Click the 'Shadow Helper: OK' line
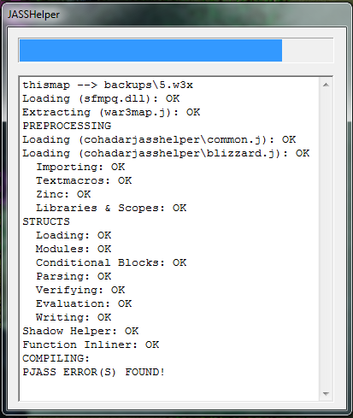The height and width of the screenshot is (418, 353). [80, 331]
